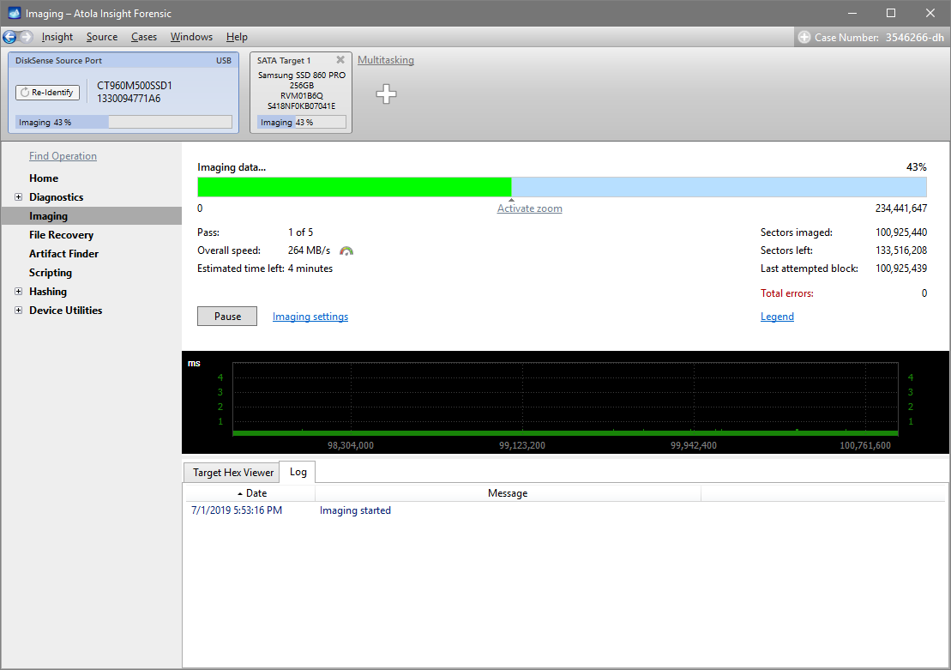Open the Legend link
Viewport: 951px width, 670px height.
click(x=777, y=317)
